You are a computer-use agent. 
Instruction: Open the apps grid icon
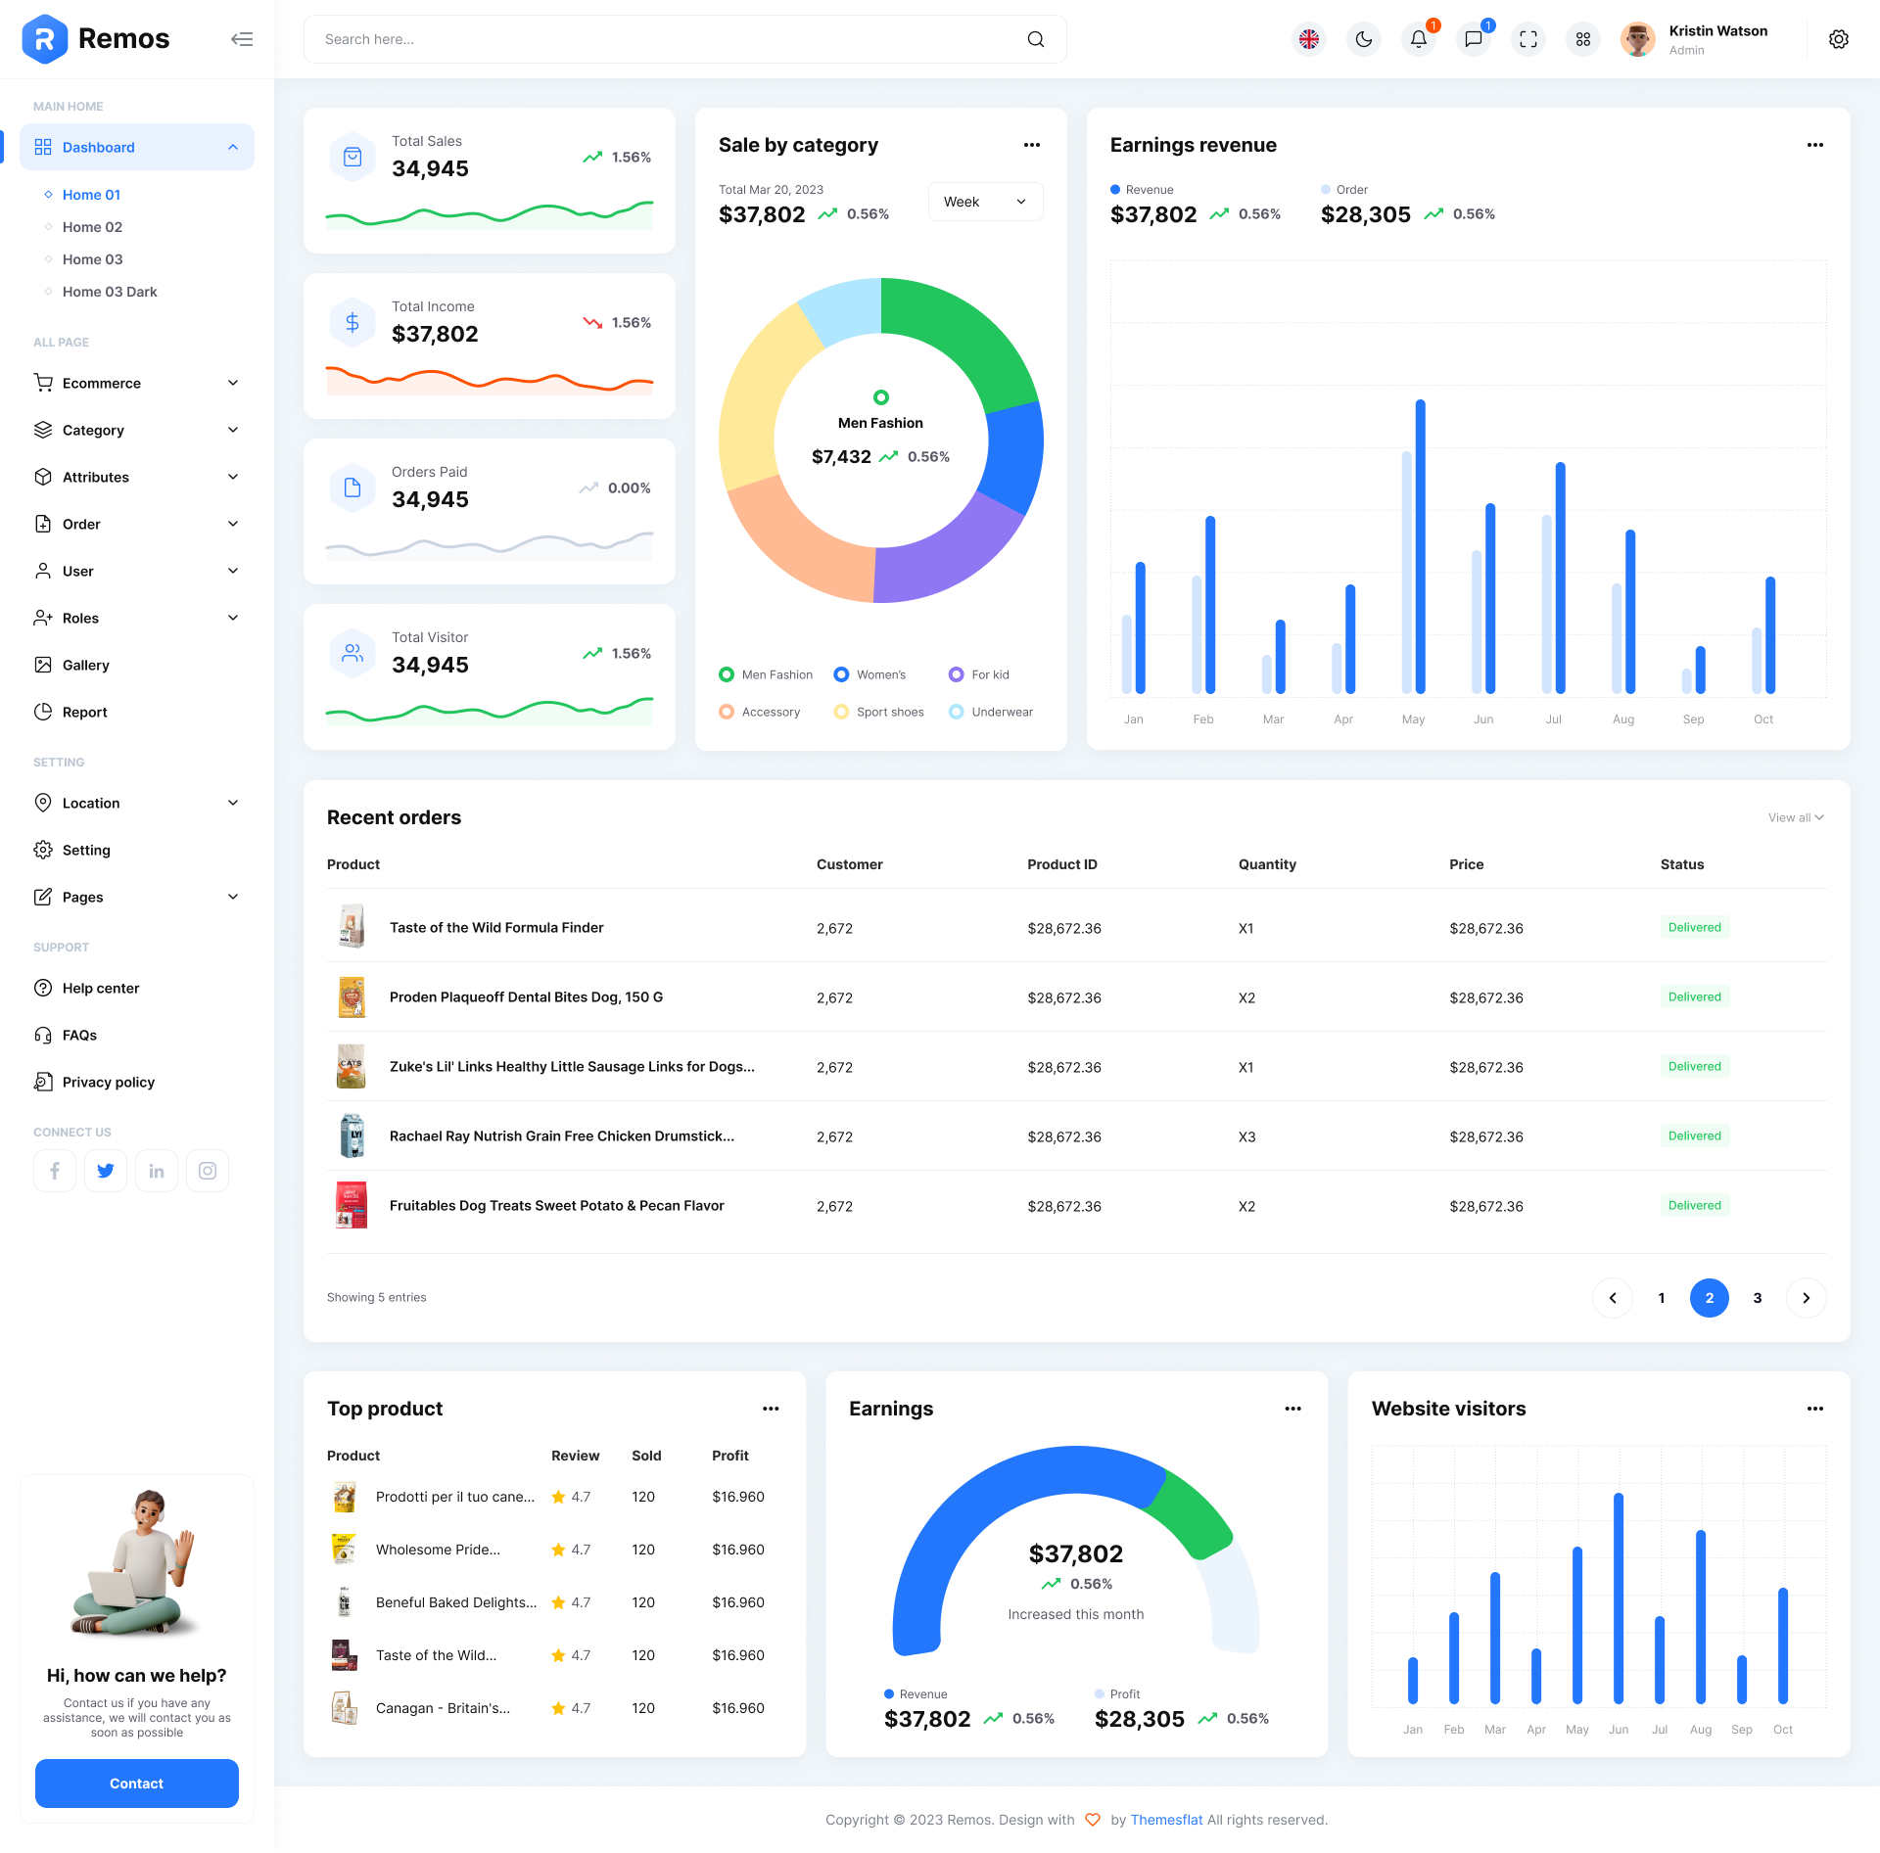(1582, 39)
